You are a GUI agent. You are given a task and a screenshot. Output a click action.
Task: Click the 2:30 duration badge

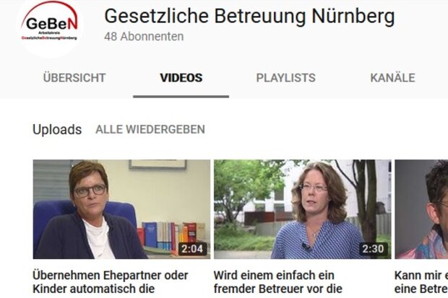(373, 249)
